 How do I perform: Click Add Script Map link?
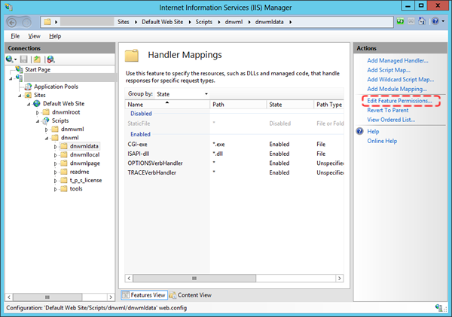389,70
